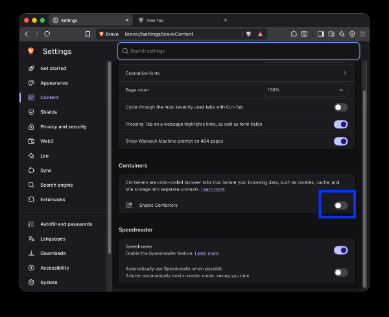
Task: Turn off Wayback Machine prompt on 404 pages
Action: click(340, 141)
